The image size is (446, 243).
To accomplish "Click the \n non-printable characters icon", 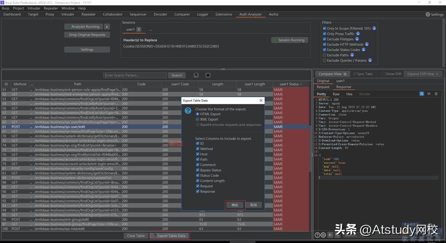I will [x=429, y=94].
